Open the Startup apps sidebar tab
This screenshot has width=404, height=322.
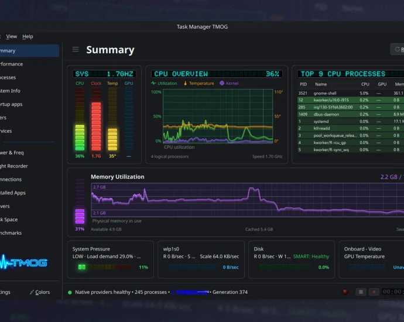tap(29, 104)
